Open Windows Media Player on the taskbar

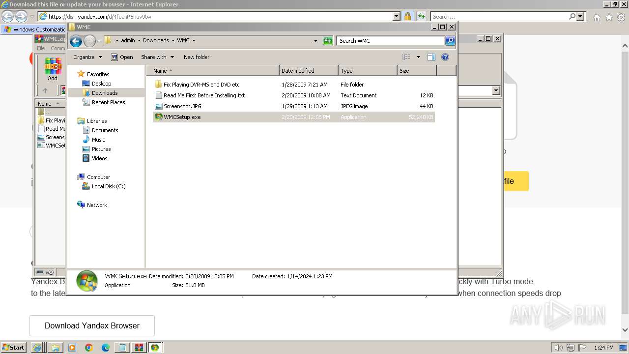click(x=72, y=347)
